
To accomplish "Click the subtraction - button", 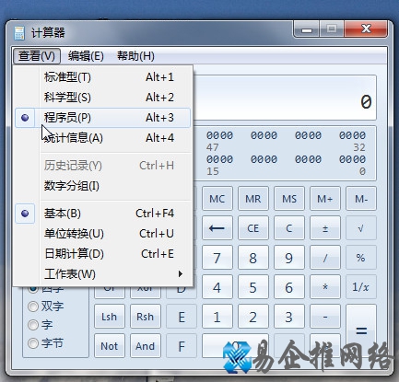I will [325, 317].
